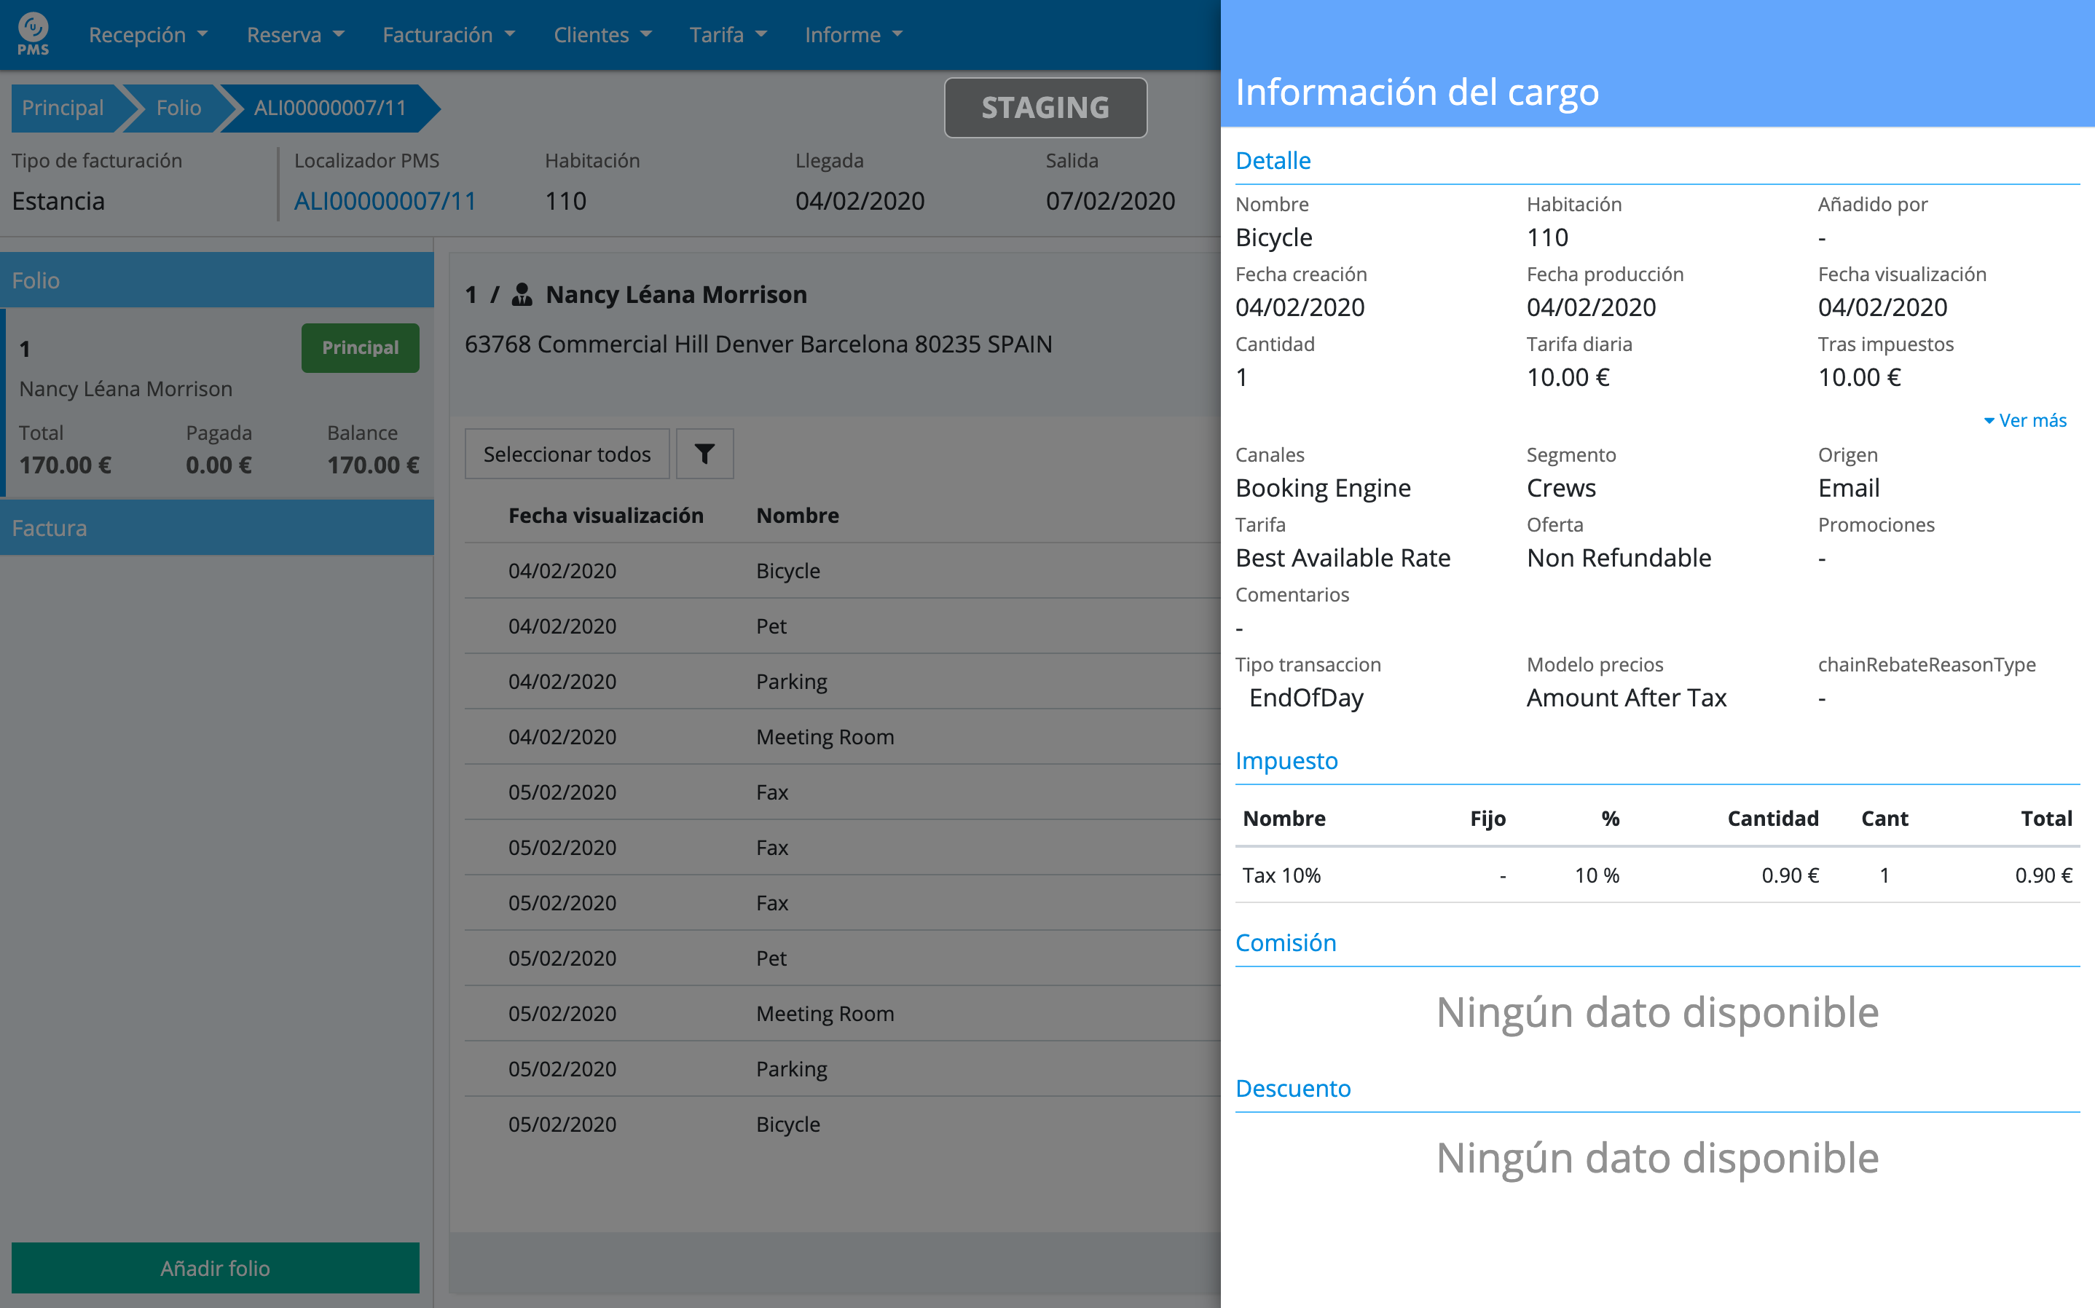Screen dimensions: 2095x1308
Task: Select the Meeting Room charge on 04/02/2020
Action: pos(823,737)
